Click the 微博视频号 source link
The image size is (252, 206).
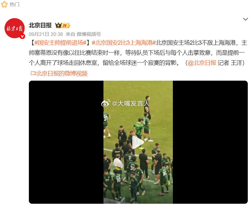[x=89, y=34]
